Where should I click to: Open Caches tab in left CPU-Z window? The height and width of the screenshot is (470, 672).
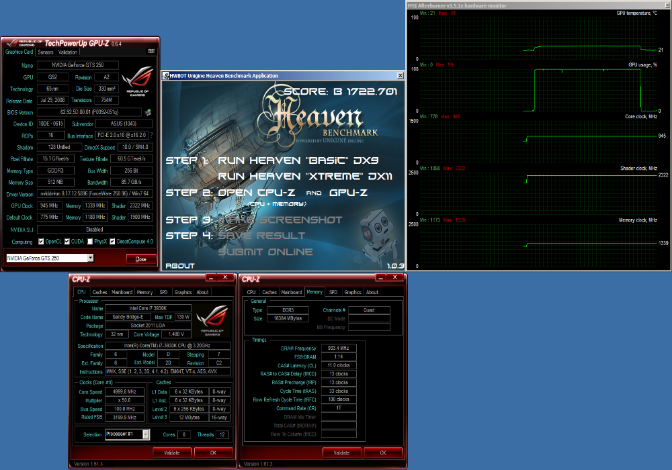coord(99,292)
